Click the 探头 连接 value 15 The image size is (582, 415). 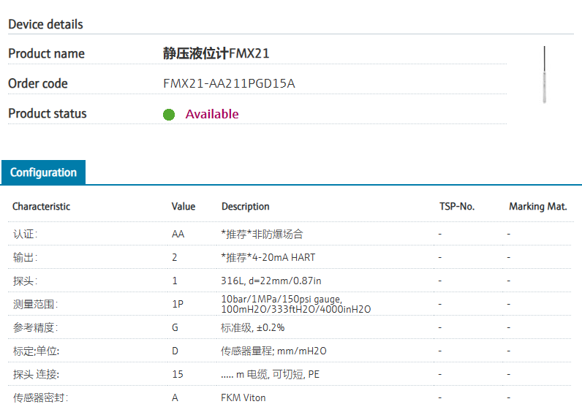coord(177,374)
